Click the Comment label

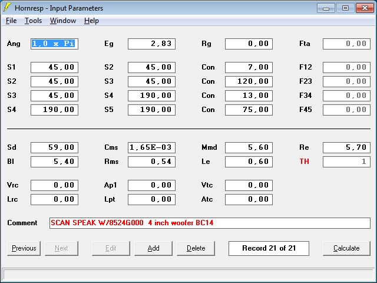(22, 223)
